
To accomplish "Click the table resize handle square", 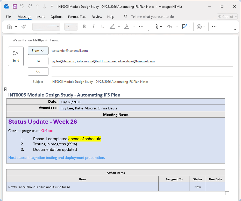I will coord(227,193).
